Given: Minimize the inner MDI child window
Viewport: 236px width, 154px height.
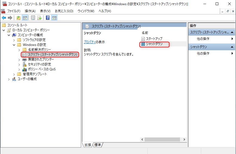Looking at the screenshot, I should pos(222,11).
